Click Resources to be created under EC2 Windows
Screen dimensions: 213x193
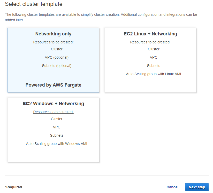click(x=53, y=112)
